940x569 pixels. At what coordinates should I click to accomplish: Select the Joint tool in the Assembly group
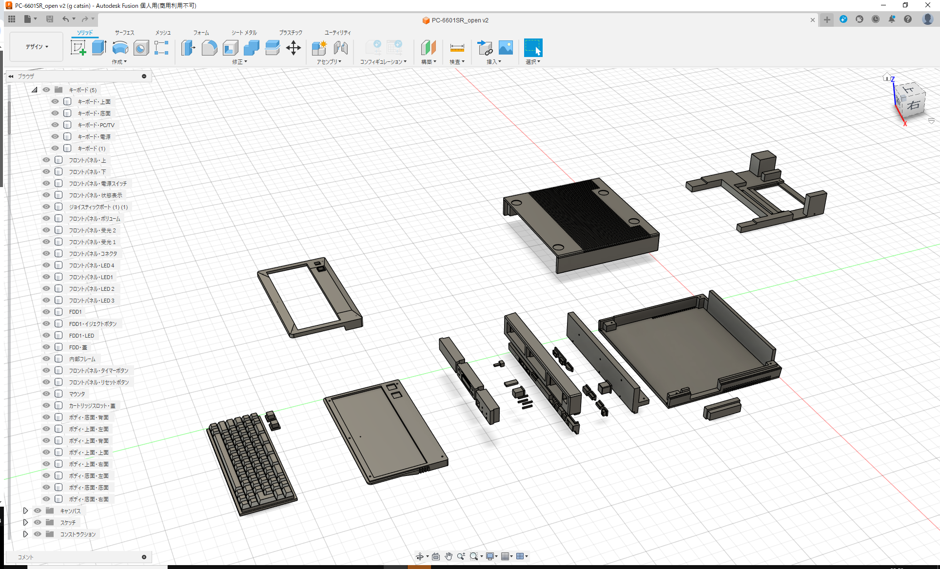tap(341, 48)
